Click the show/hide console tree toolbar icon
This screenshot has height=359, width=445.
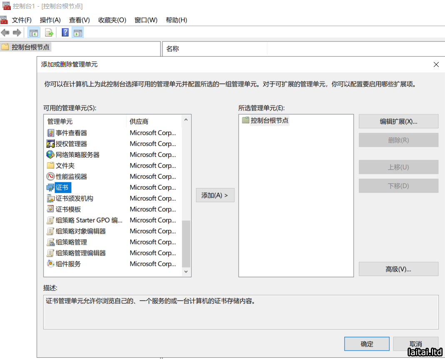(33, 32)
